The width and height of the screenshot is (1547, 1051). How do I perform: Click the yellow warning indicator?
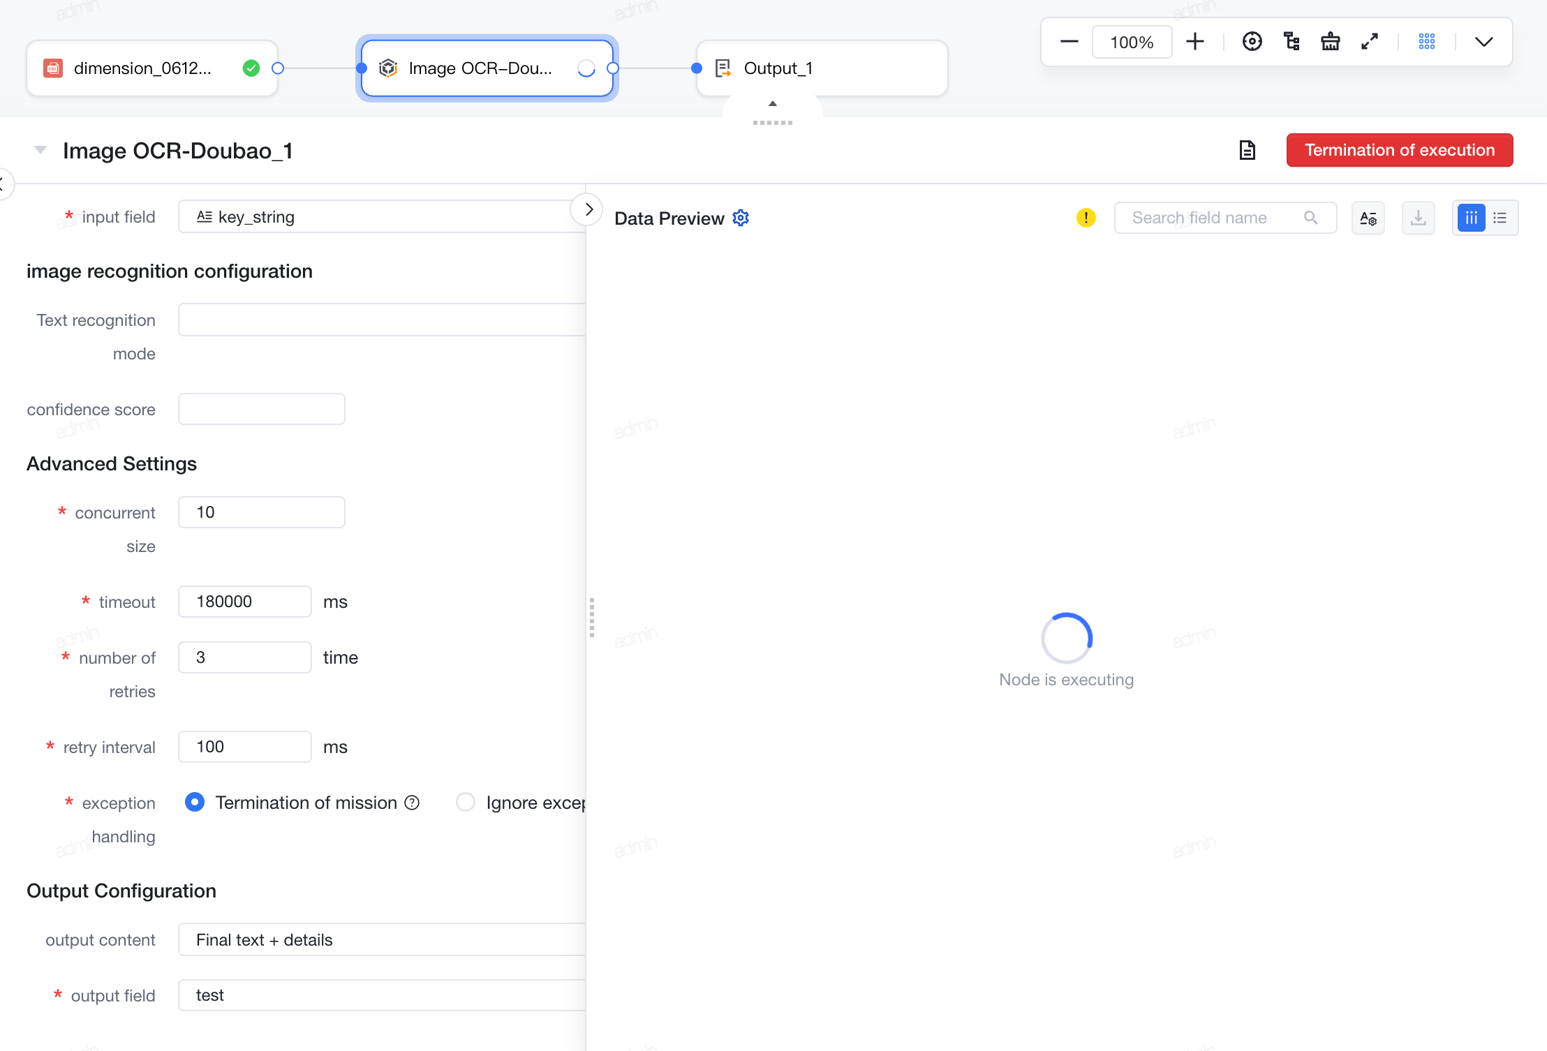click(x=1086, y=218)
